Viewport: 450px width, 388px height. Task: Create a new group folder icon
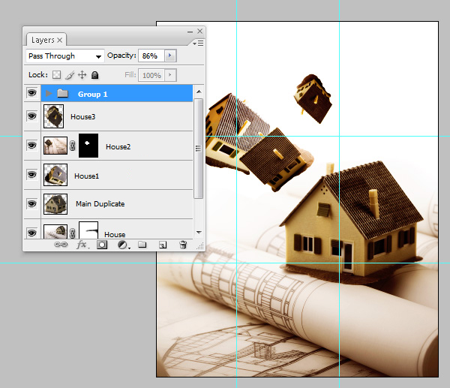click(142, 245)
